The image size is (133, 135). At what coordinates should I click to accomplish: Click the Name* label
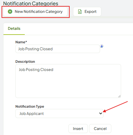(21, 42)
